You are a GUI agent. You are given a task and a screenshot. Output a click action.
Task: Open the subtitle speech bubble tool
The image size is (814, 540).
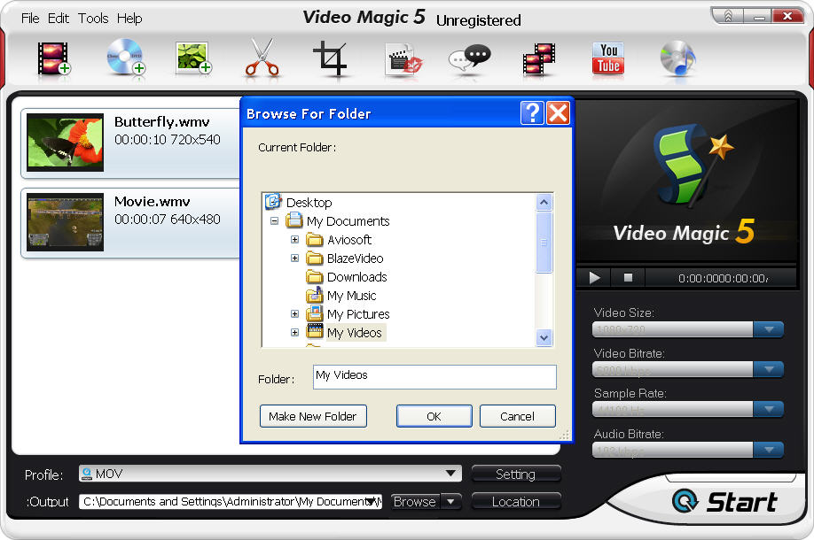469,58
